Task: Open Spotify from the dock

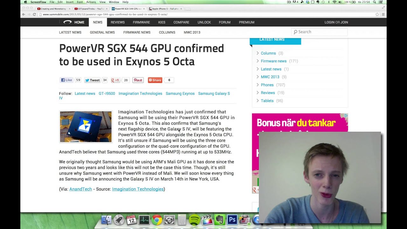Action: [x=194, y=220]
